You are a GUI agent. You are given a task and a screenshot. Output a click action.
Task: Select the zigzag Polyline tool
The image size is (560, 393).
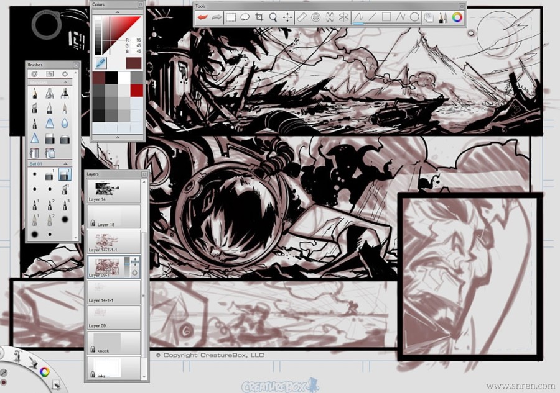pyautogui.click(x=400, y=17)
